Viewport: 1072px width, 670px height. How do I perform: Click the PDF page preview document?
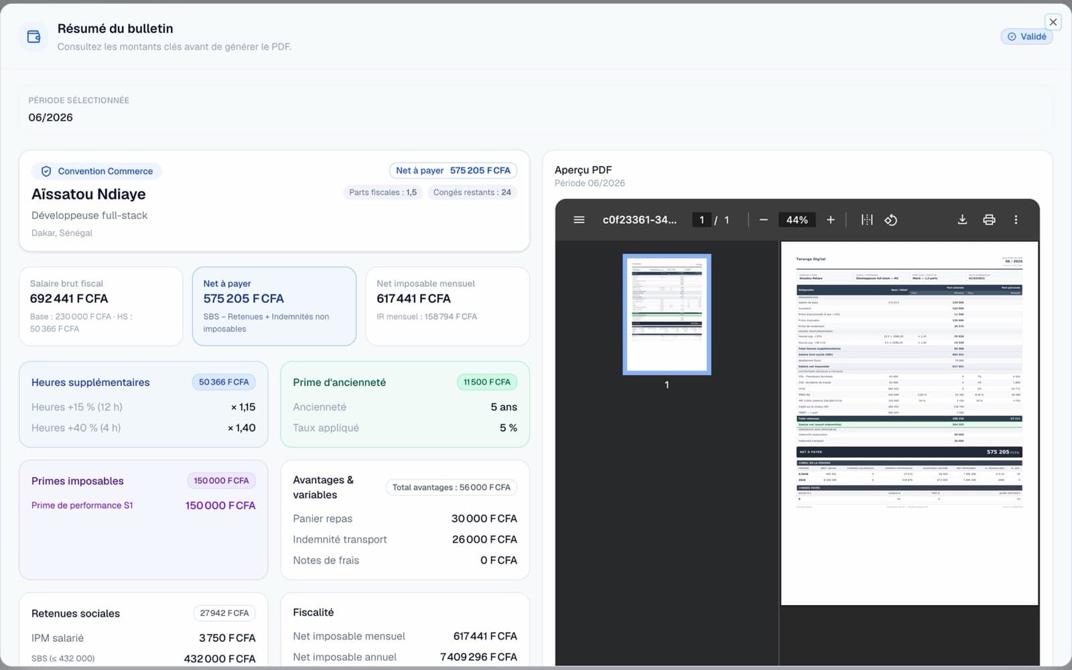909,423
